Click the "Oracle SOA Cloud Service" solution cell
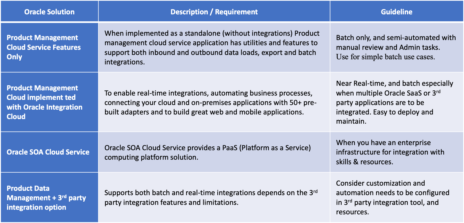The height and width of the screenshot is (223, 464). click(x=49, y=152)
